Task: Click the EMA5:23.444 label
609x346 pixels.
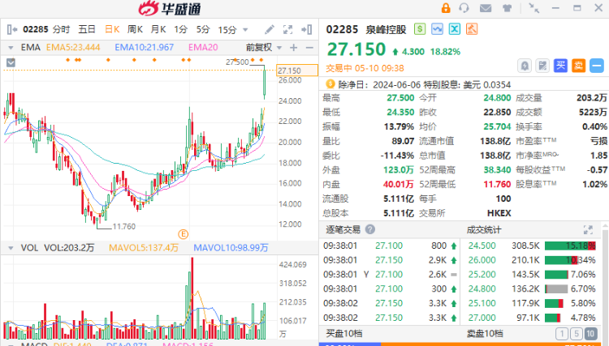Action: [x=73, y=47]
